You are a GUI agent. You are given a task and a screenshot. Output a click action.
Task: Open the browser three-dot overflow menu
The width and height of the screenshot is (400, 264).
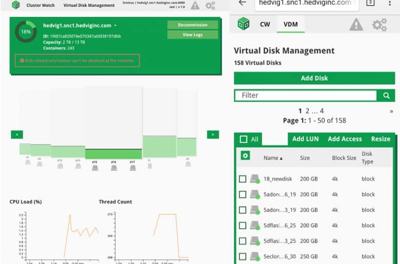click(x=390, y=3)
